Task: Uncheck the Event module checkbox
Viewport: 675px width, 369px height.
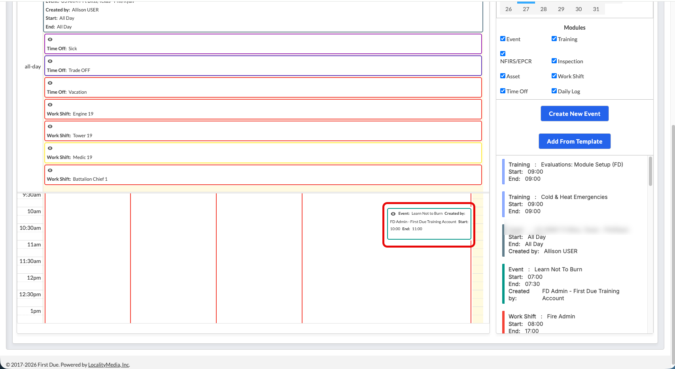Action: click(503, 39)
